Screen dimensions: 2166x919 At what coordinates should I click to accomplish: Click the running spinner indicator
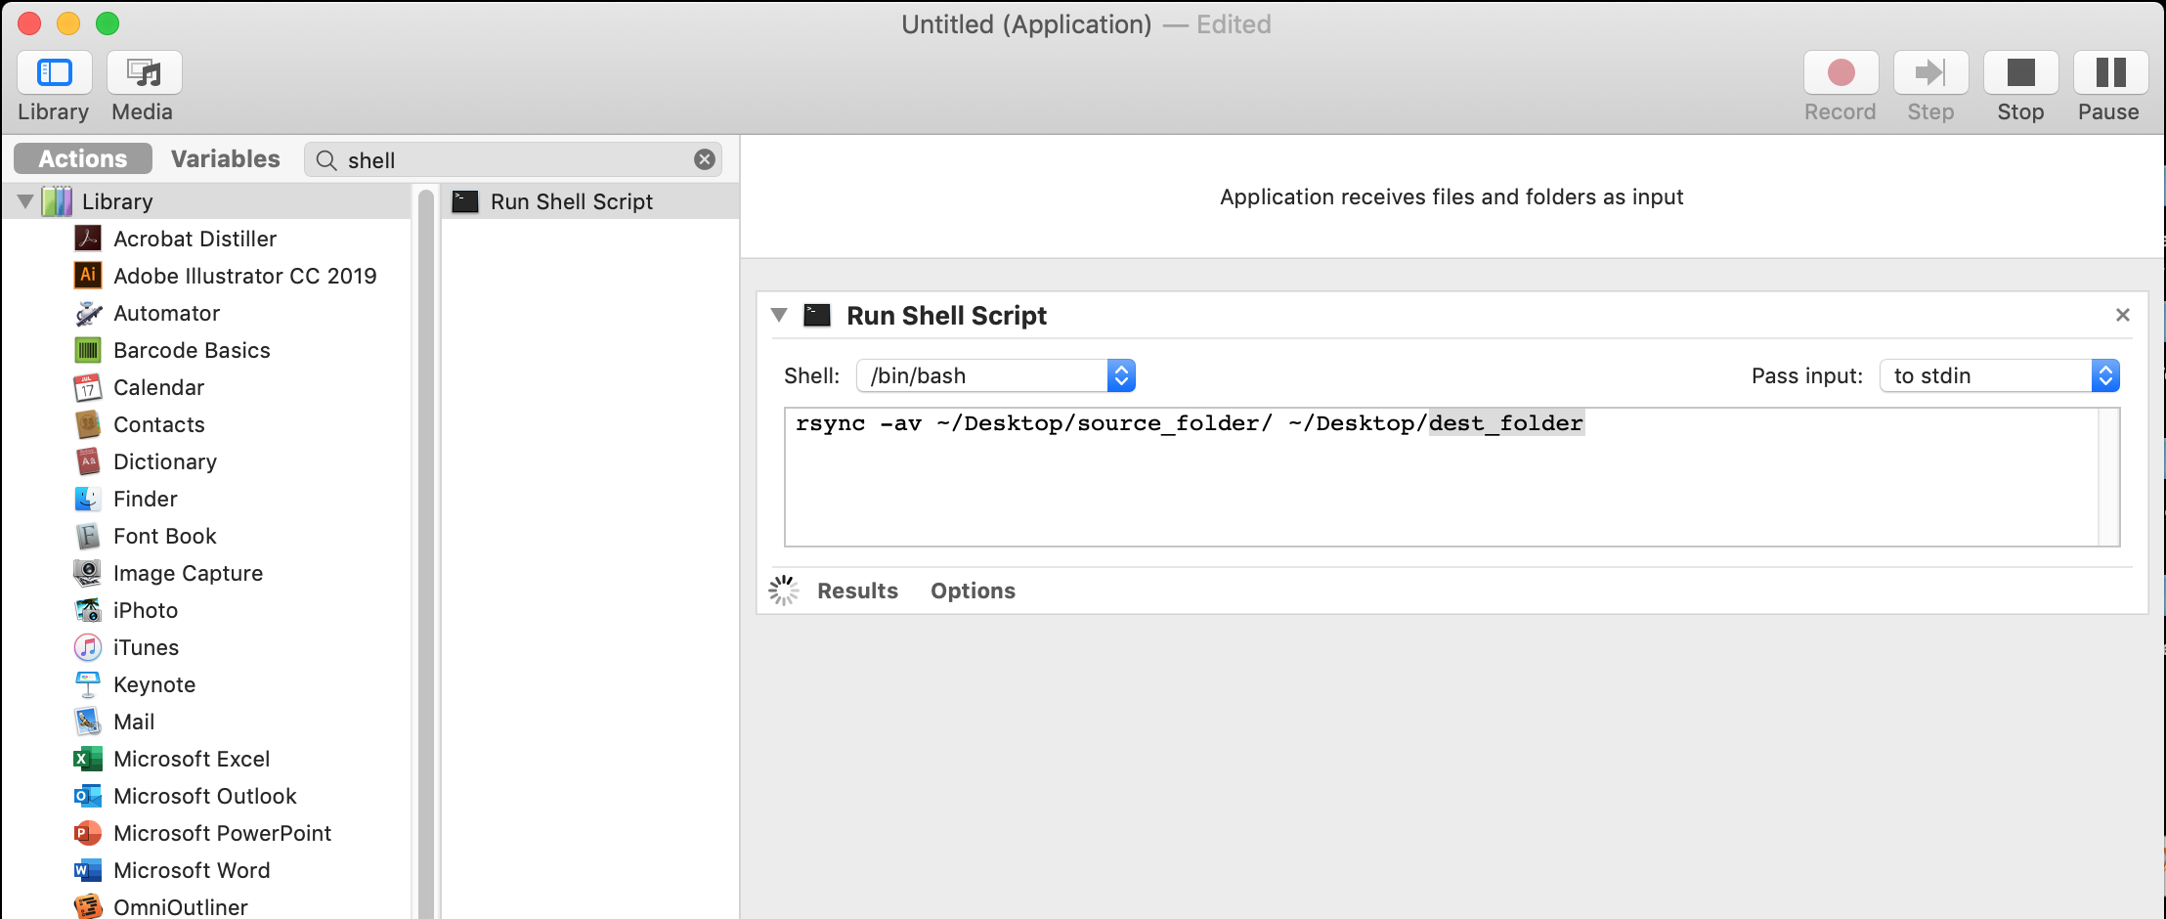click(783, 591)
